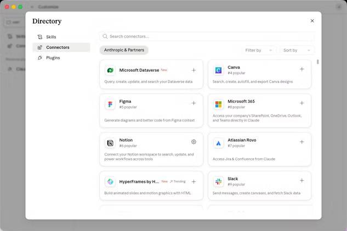Click the HyperFrames logo icon
Viewport: 347px width, 231px height.
tap(110, 182)
